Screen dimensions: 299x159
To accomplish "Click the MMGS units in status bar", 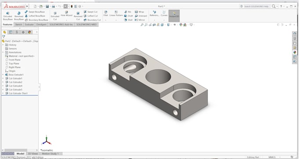I will coord(272,157).
